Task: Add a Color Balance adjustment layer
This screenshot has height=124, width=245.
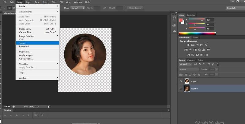Action: (x=190, y=50)
